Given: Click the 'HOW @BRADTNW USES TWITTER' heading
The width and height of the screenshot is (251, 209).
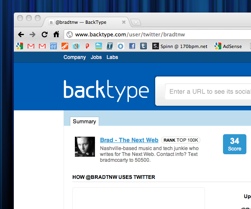Looking at the screenshot, I should [x=114, y=177].
